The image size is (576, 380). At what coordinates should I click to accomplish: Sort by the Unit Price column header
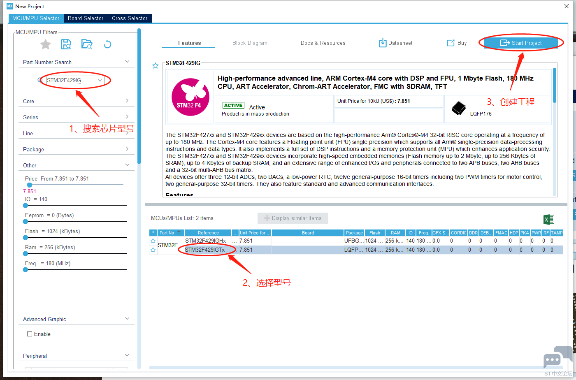tap(255, 233)
